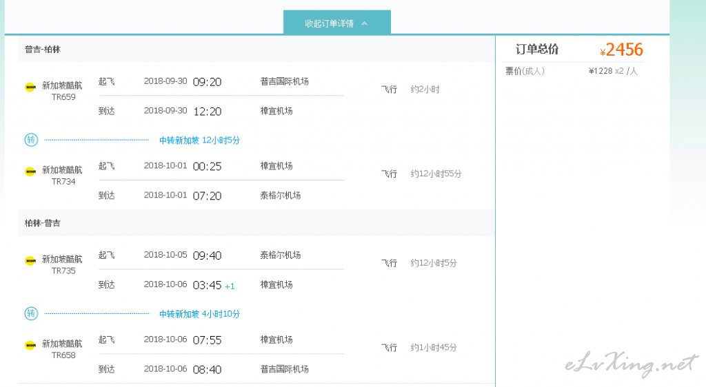Image resolution: width=706 pixels, height=387 pixels.
Task: Select the 中转新加坡 4小时10分 transfer text
Action: (199, 314)
